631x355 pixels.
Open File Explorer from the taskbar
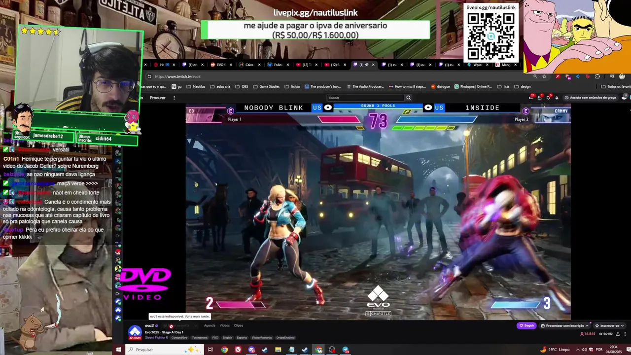click(278, 350)
